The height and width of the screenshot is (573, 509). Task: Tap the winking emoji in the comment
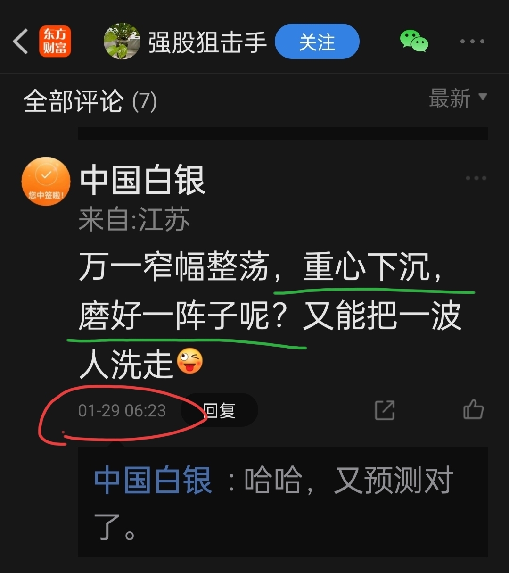(x=189, y=362)
